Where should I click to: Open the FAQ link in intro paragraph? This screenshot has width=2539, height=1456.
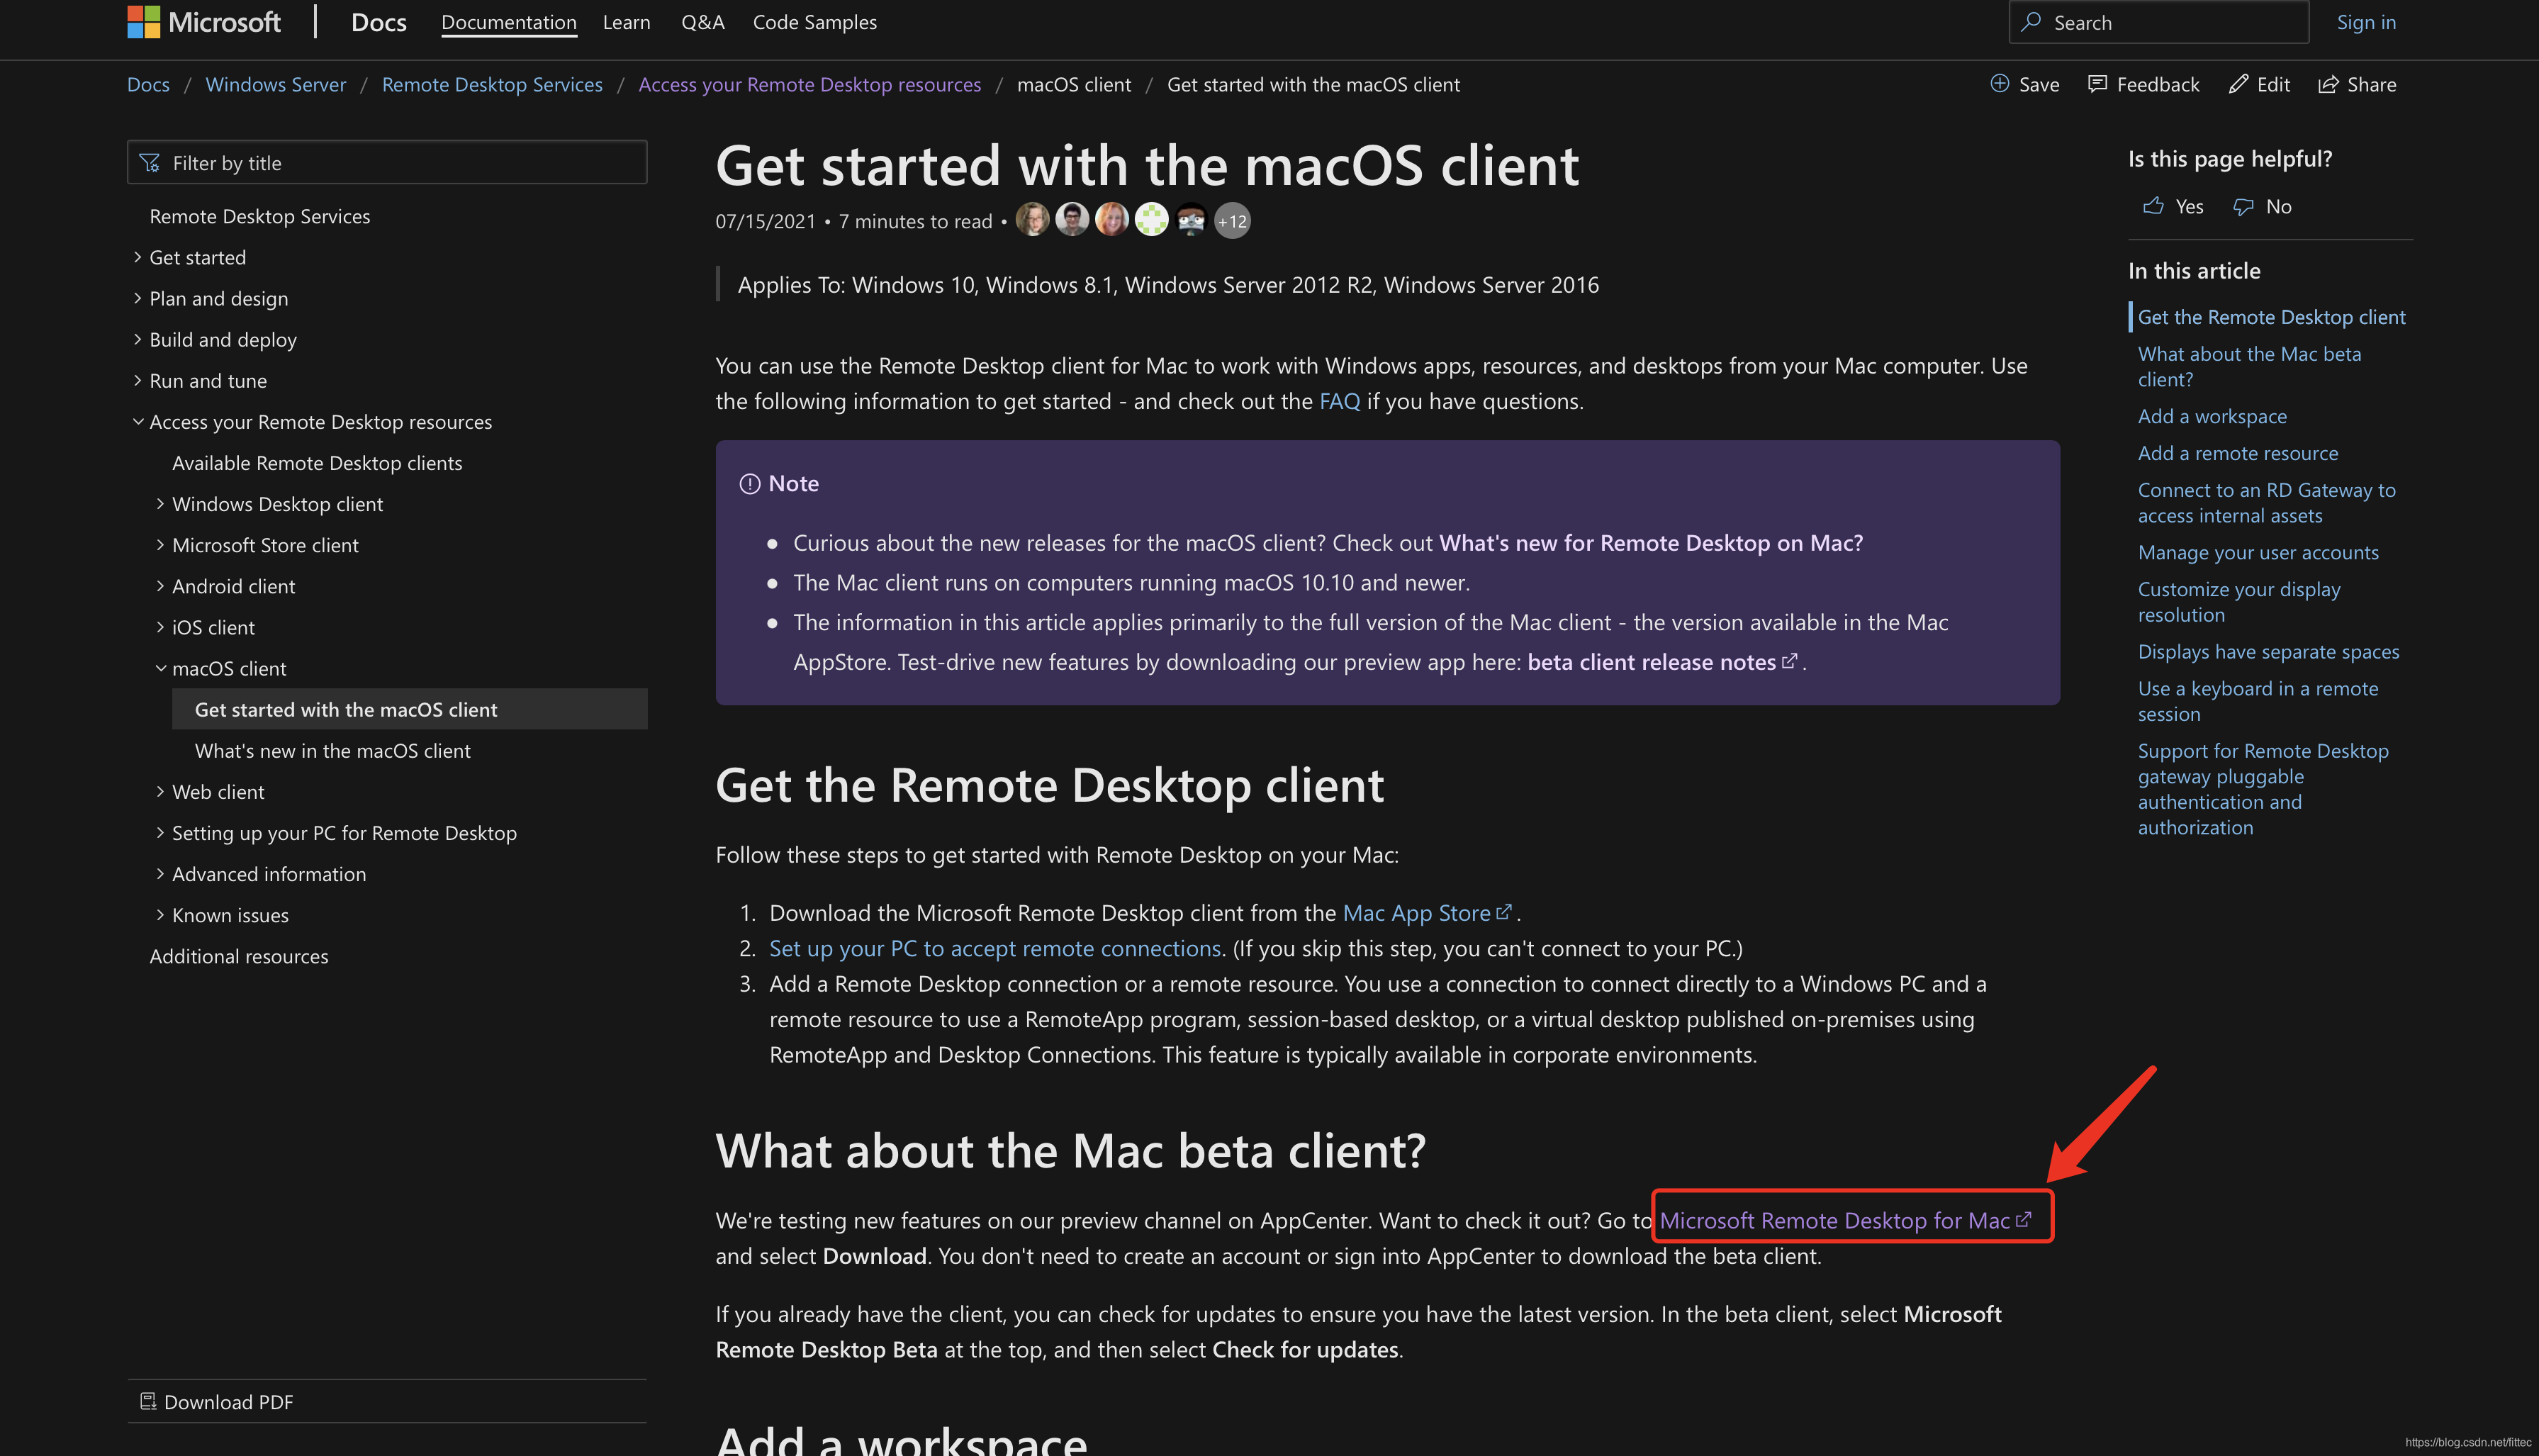[x=1340, y=401]
